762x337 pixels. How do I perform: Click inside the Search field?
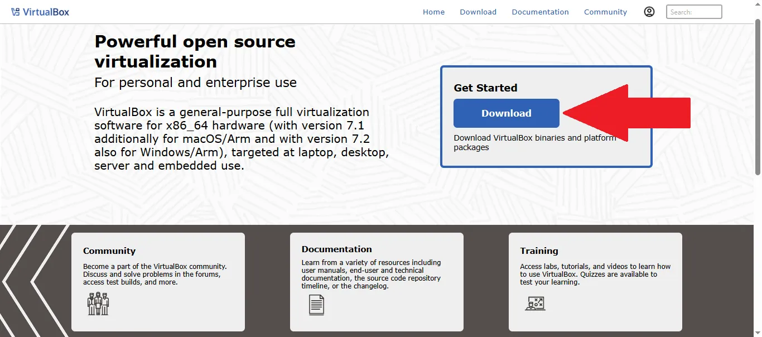[x=693, y=11]
